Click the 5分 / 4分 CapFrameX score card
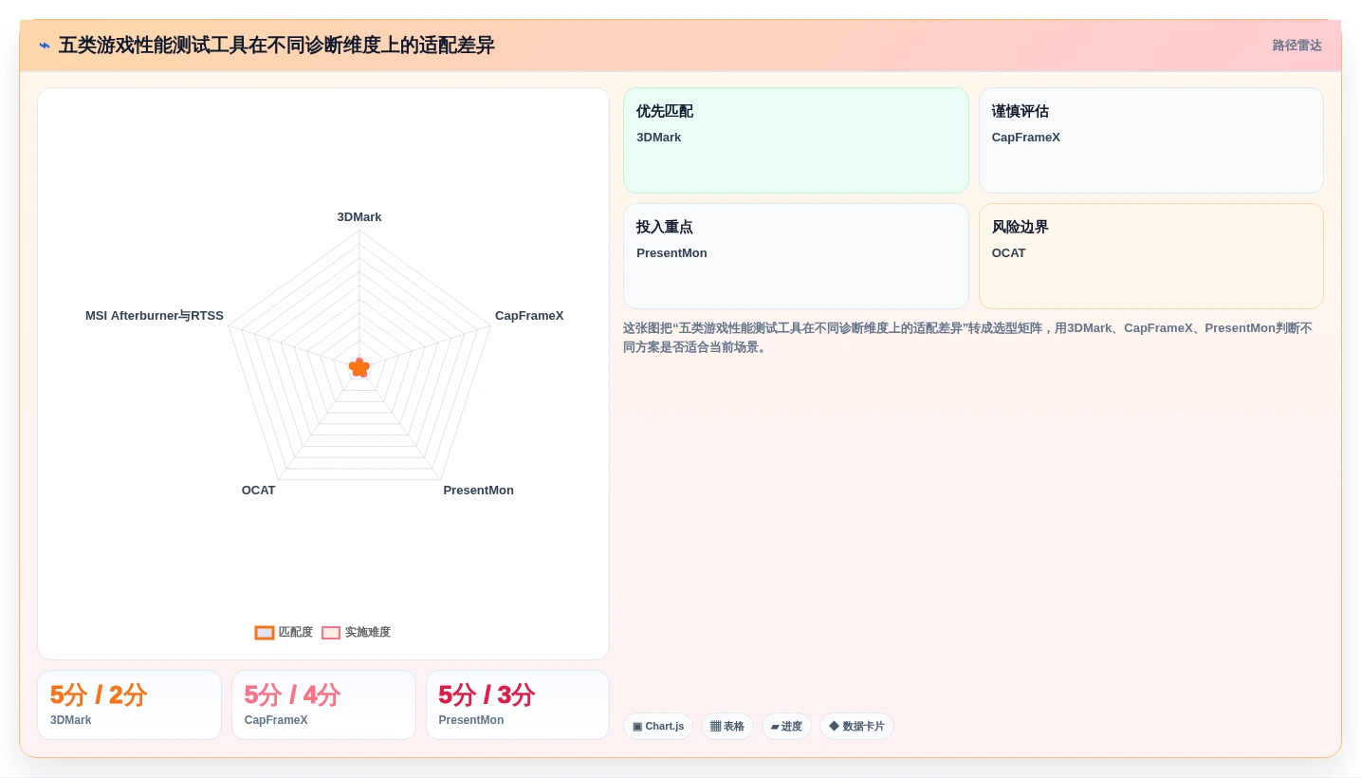 (323, 705)
